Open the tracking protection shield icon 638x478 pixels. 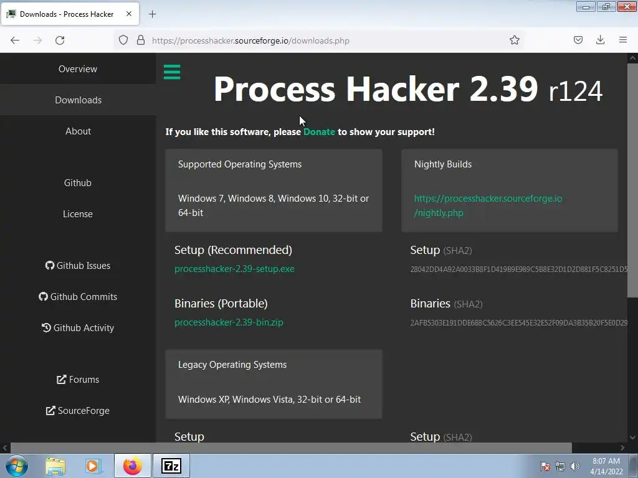tap(123, 40)
